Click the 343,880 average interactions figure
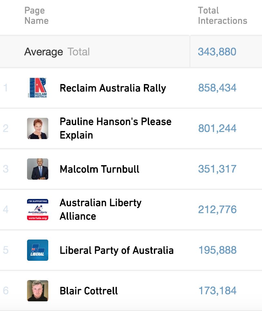The image size is (262, 311). tap(217, 52)
